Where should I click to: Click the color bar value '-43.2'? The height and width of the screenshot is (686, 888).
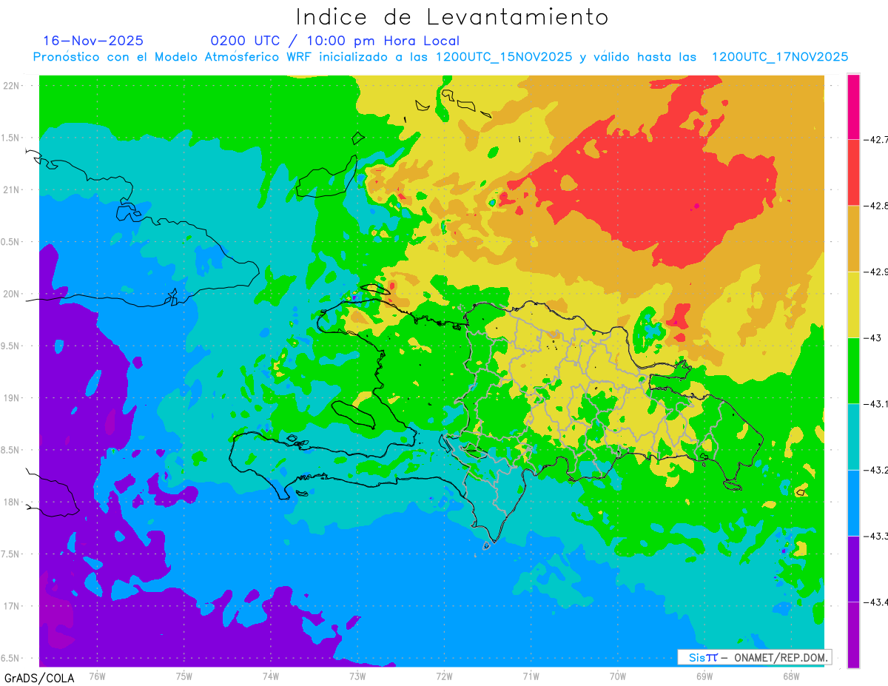click(875, 470)
